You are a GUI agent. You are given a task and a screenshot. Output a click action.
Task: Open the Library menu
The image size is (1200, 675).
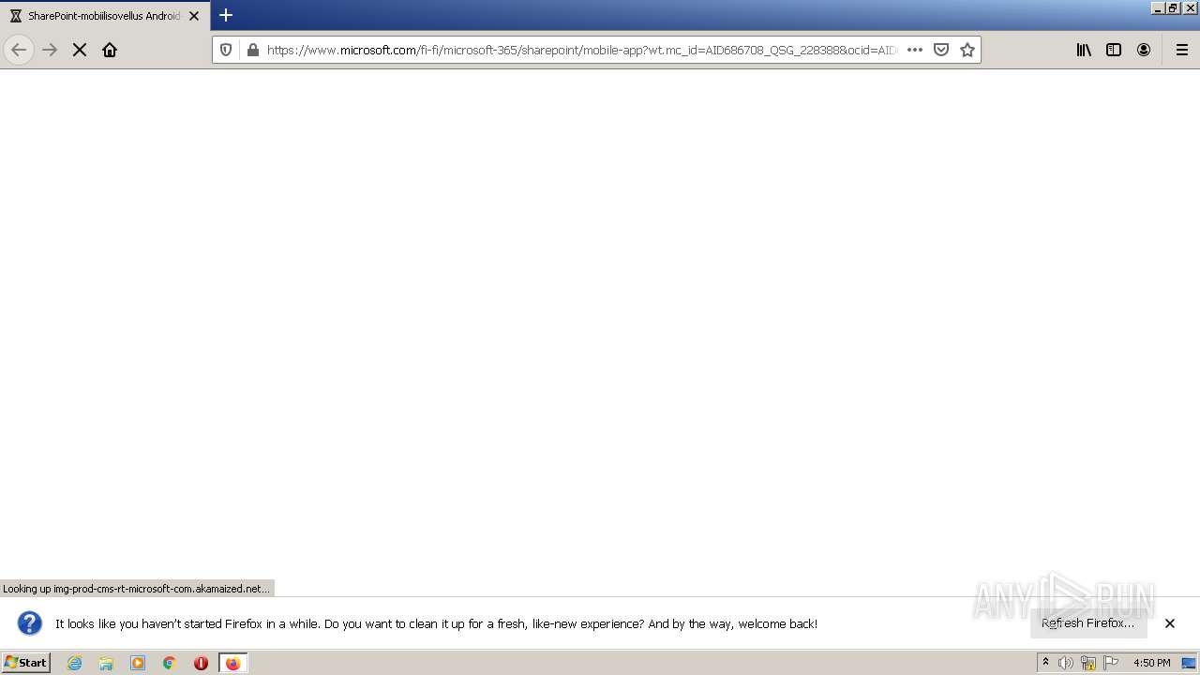click(x=1084, y=50)
